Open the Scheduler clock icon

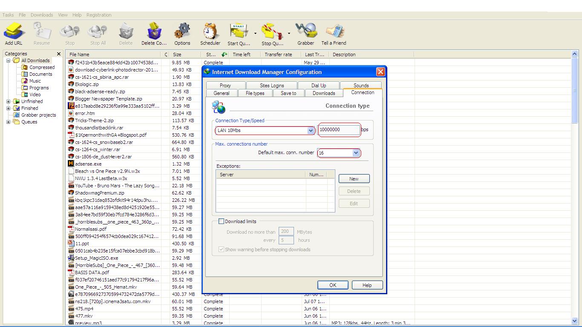[x=210, y=31]
